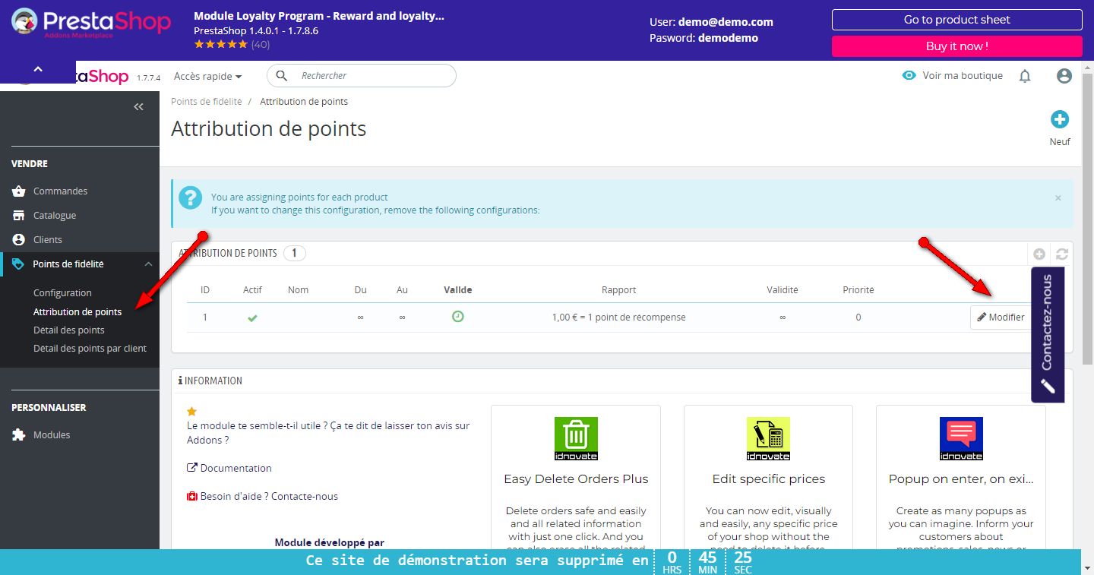Click the Validite column header
This screenshot has width=1094, height=575.
783,290
